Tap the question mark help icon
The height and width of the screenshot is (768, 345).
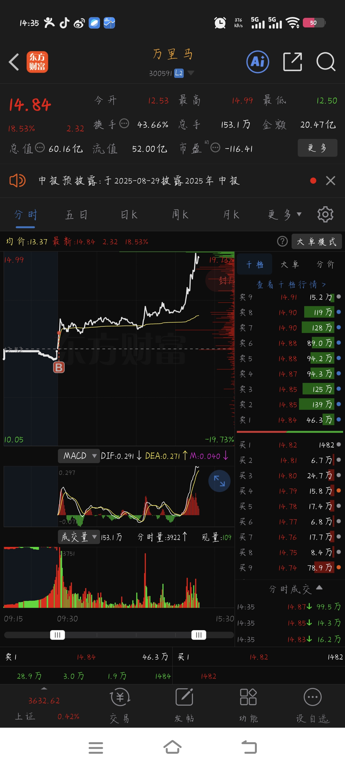(282, 241)
